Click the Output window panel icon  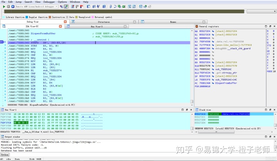(2, 137)
